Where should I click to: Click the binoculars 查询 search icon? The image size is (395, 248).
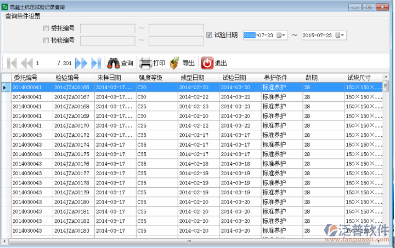tap(114, 63)
